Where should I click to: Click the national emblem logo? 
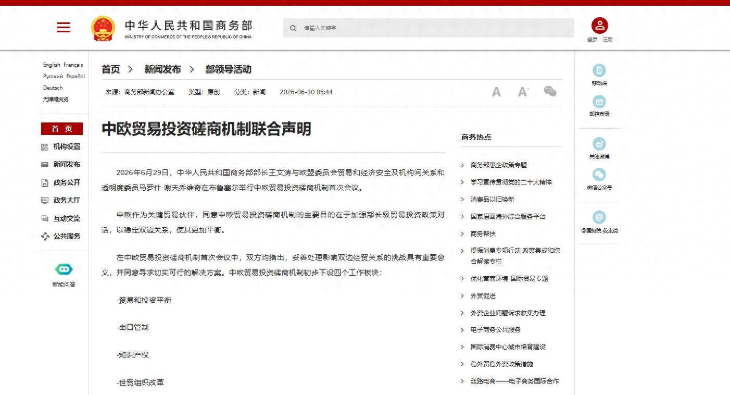click(x=103, y=29)
